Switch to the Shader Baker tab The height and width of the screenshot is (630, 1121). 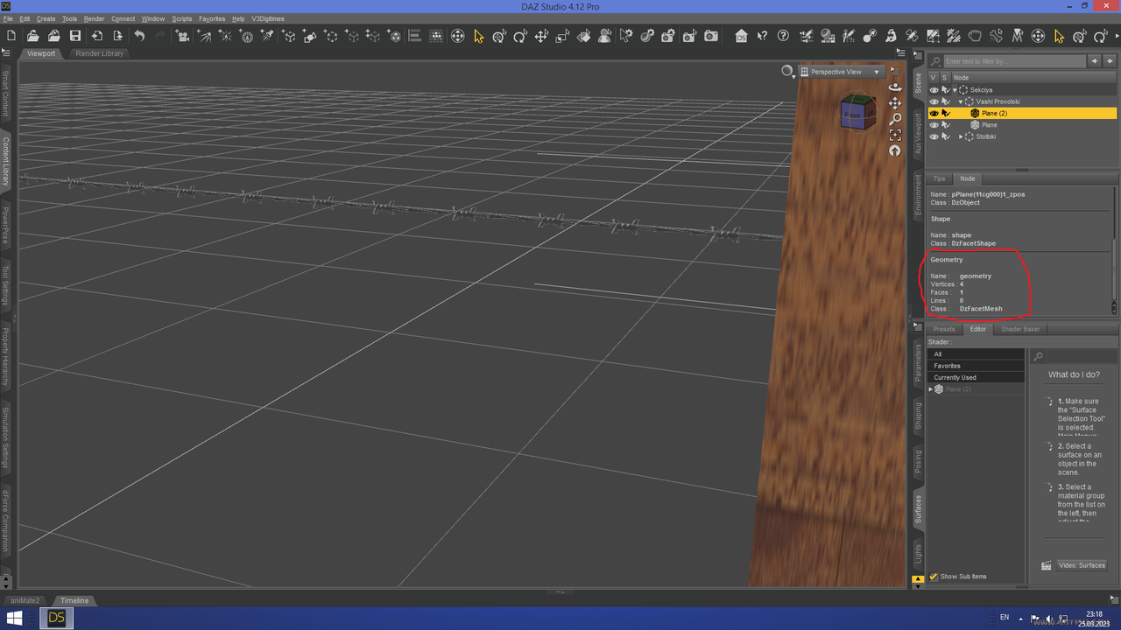[x=1020, y=329]
